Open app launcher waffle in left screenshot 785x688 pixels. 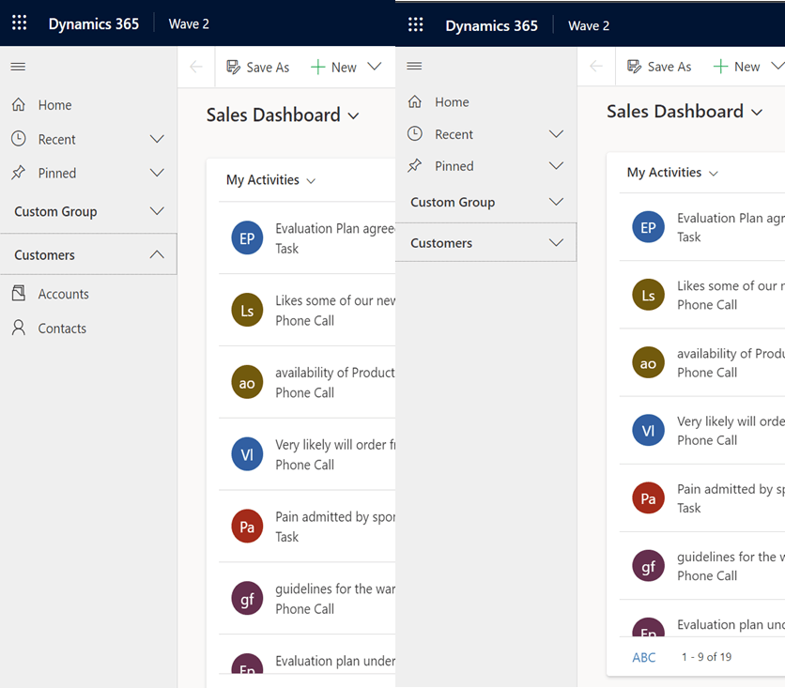tap(19, 23)
